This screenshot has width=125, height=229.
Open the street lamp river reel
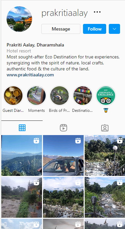tap(105, 155)
